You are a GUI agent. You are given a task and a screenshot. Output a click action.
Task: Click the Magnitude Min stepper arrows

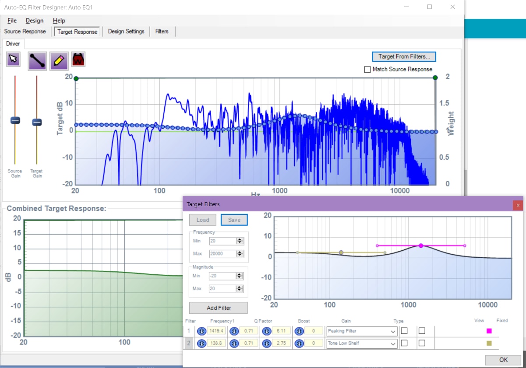[x=240, y=276]
